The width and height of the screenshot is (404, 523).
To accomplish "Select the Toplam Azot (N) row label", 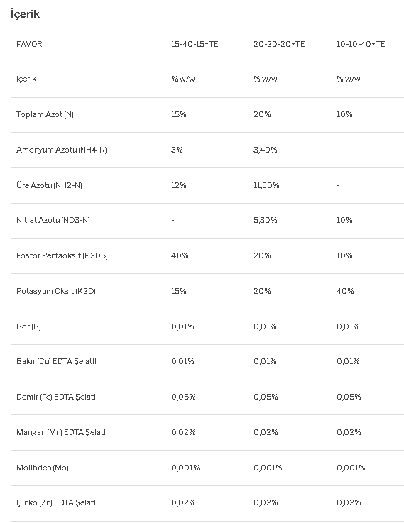I will point(45,114).
